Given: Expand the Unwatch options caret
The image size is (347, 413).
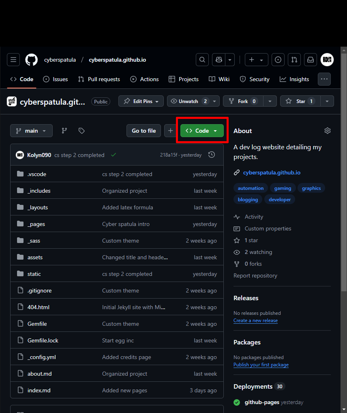Looking at the screenshot, I should tap(214, 101).
